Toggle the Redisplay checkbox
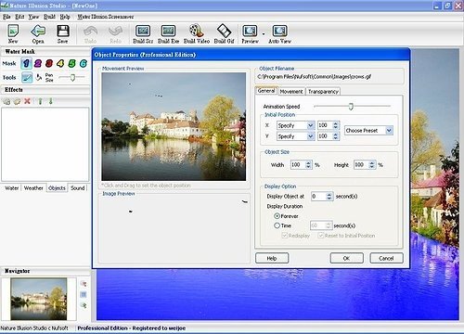The image size is (464, 334). [285, 236]
